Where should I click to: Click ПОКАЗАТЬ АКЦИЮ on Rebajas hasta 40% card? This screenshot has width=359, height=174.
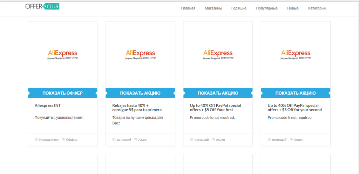click(140, 93)
